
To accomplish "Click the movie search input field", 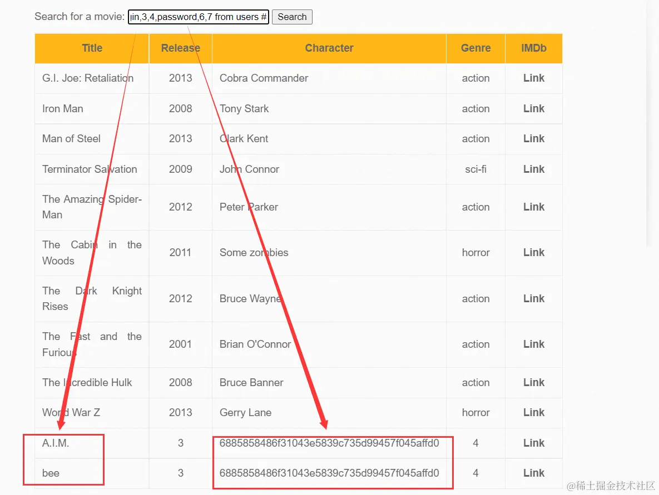I will tap(199, 17).
